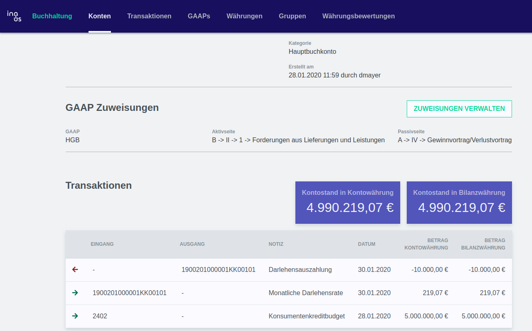Click the HGB GAAP value

coord(73,140)
